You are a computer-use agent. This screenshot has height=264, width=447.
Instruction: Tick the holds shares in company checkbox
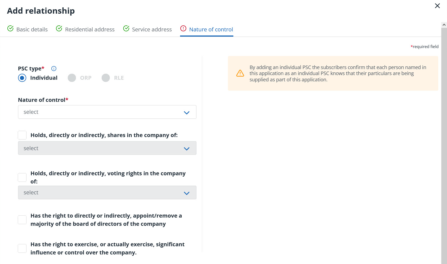point(22,135)
